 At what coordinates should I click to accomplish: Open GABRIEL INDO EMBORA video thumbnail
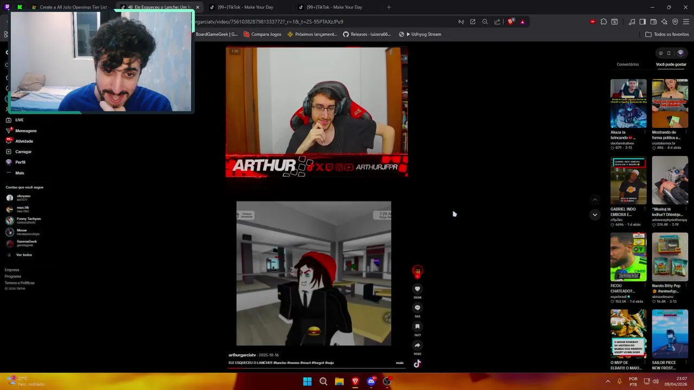click(628, 180)
